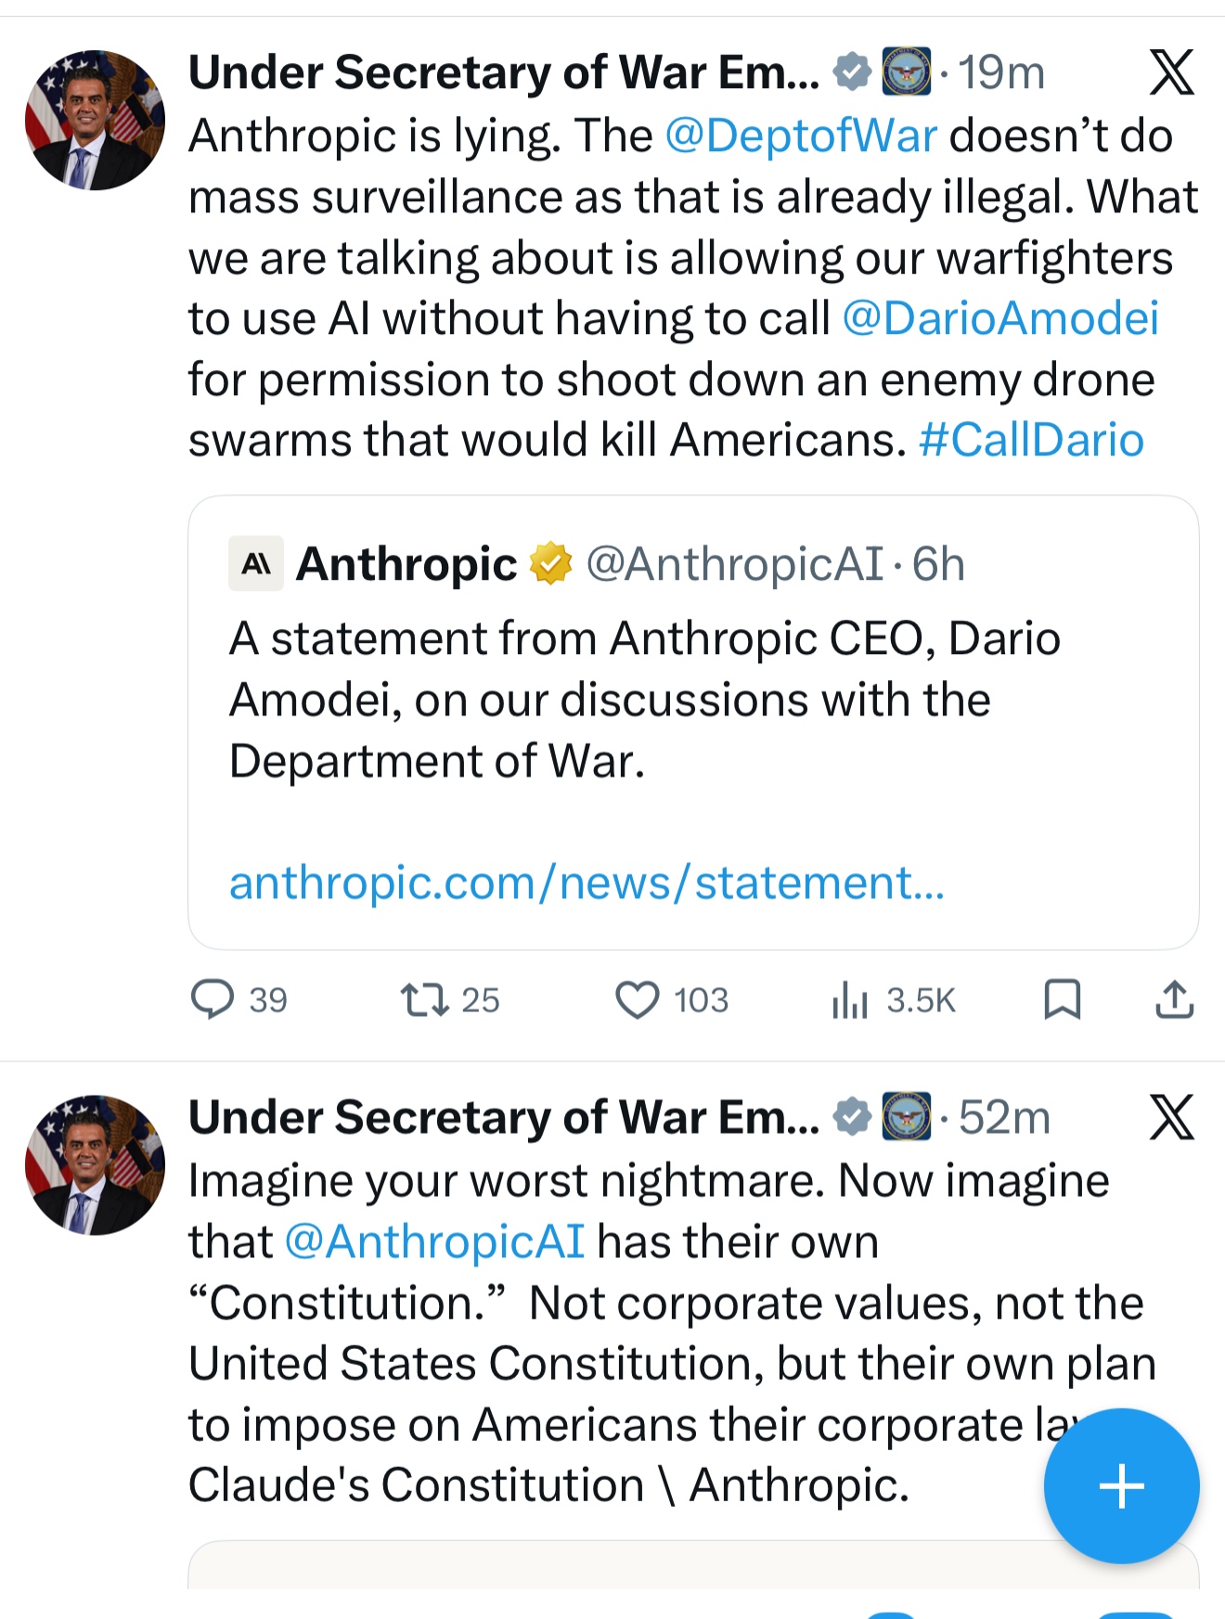Tap the author name on the 52m post
The height and width of the screenshot is (1619, 1225).
click(x=503, y=1117)
